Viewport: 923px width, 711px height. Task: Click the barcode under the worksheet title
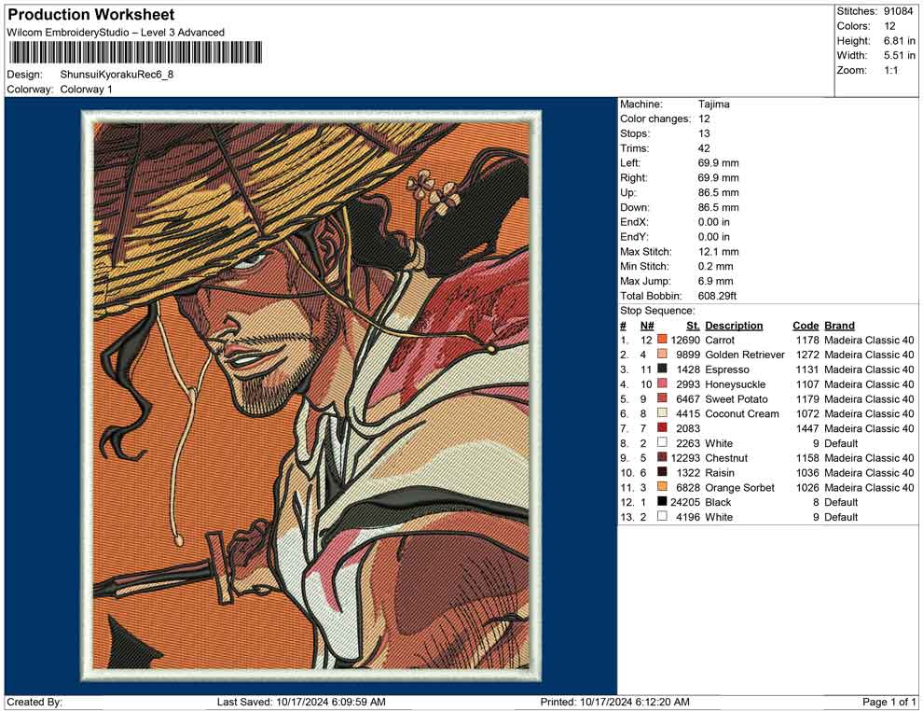tap(135, 53)
